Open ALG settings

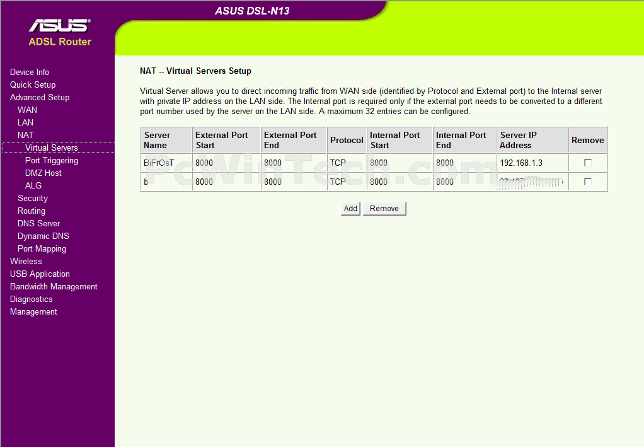[33, 186]
